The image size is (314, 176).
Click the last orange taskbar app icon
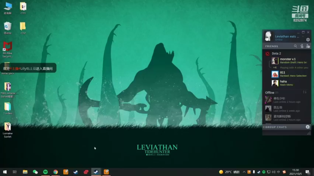click(106, 172)
